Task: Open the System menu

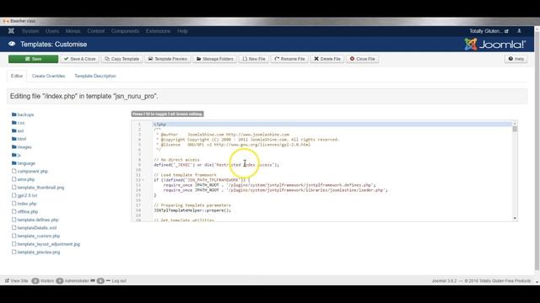Action: coord(30,31)
